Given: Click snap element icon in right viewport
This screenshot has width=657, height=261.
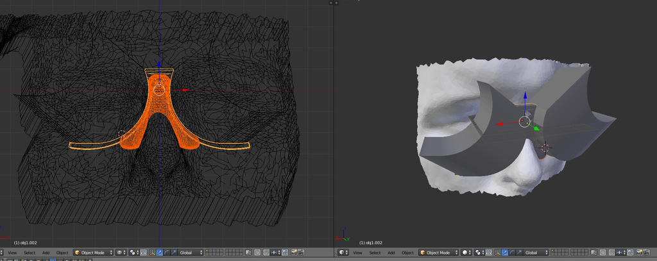Looking at the screenshot, I should click(619, 253).
